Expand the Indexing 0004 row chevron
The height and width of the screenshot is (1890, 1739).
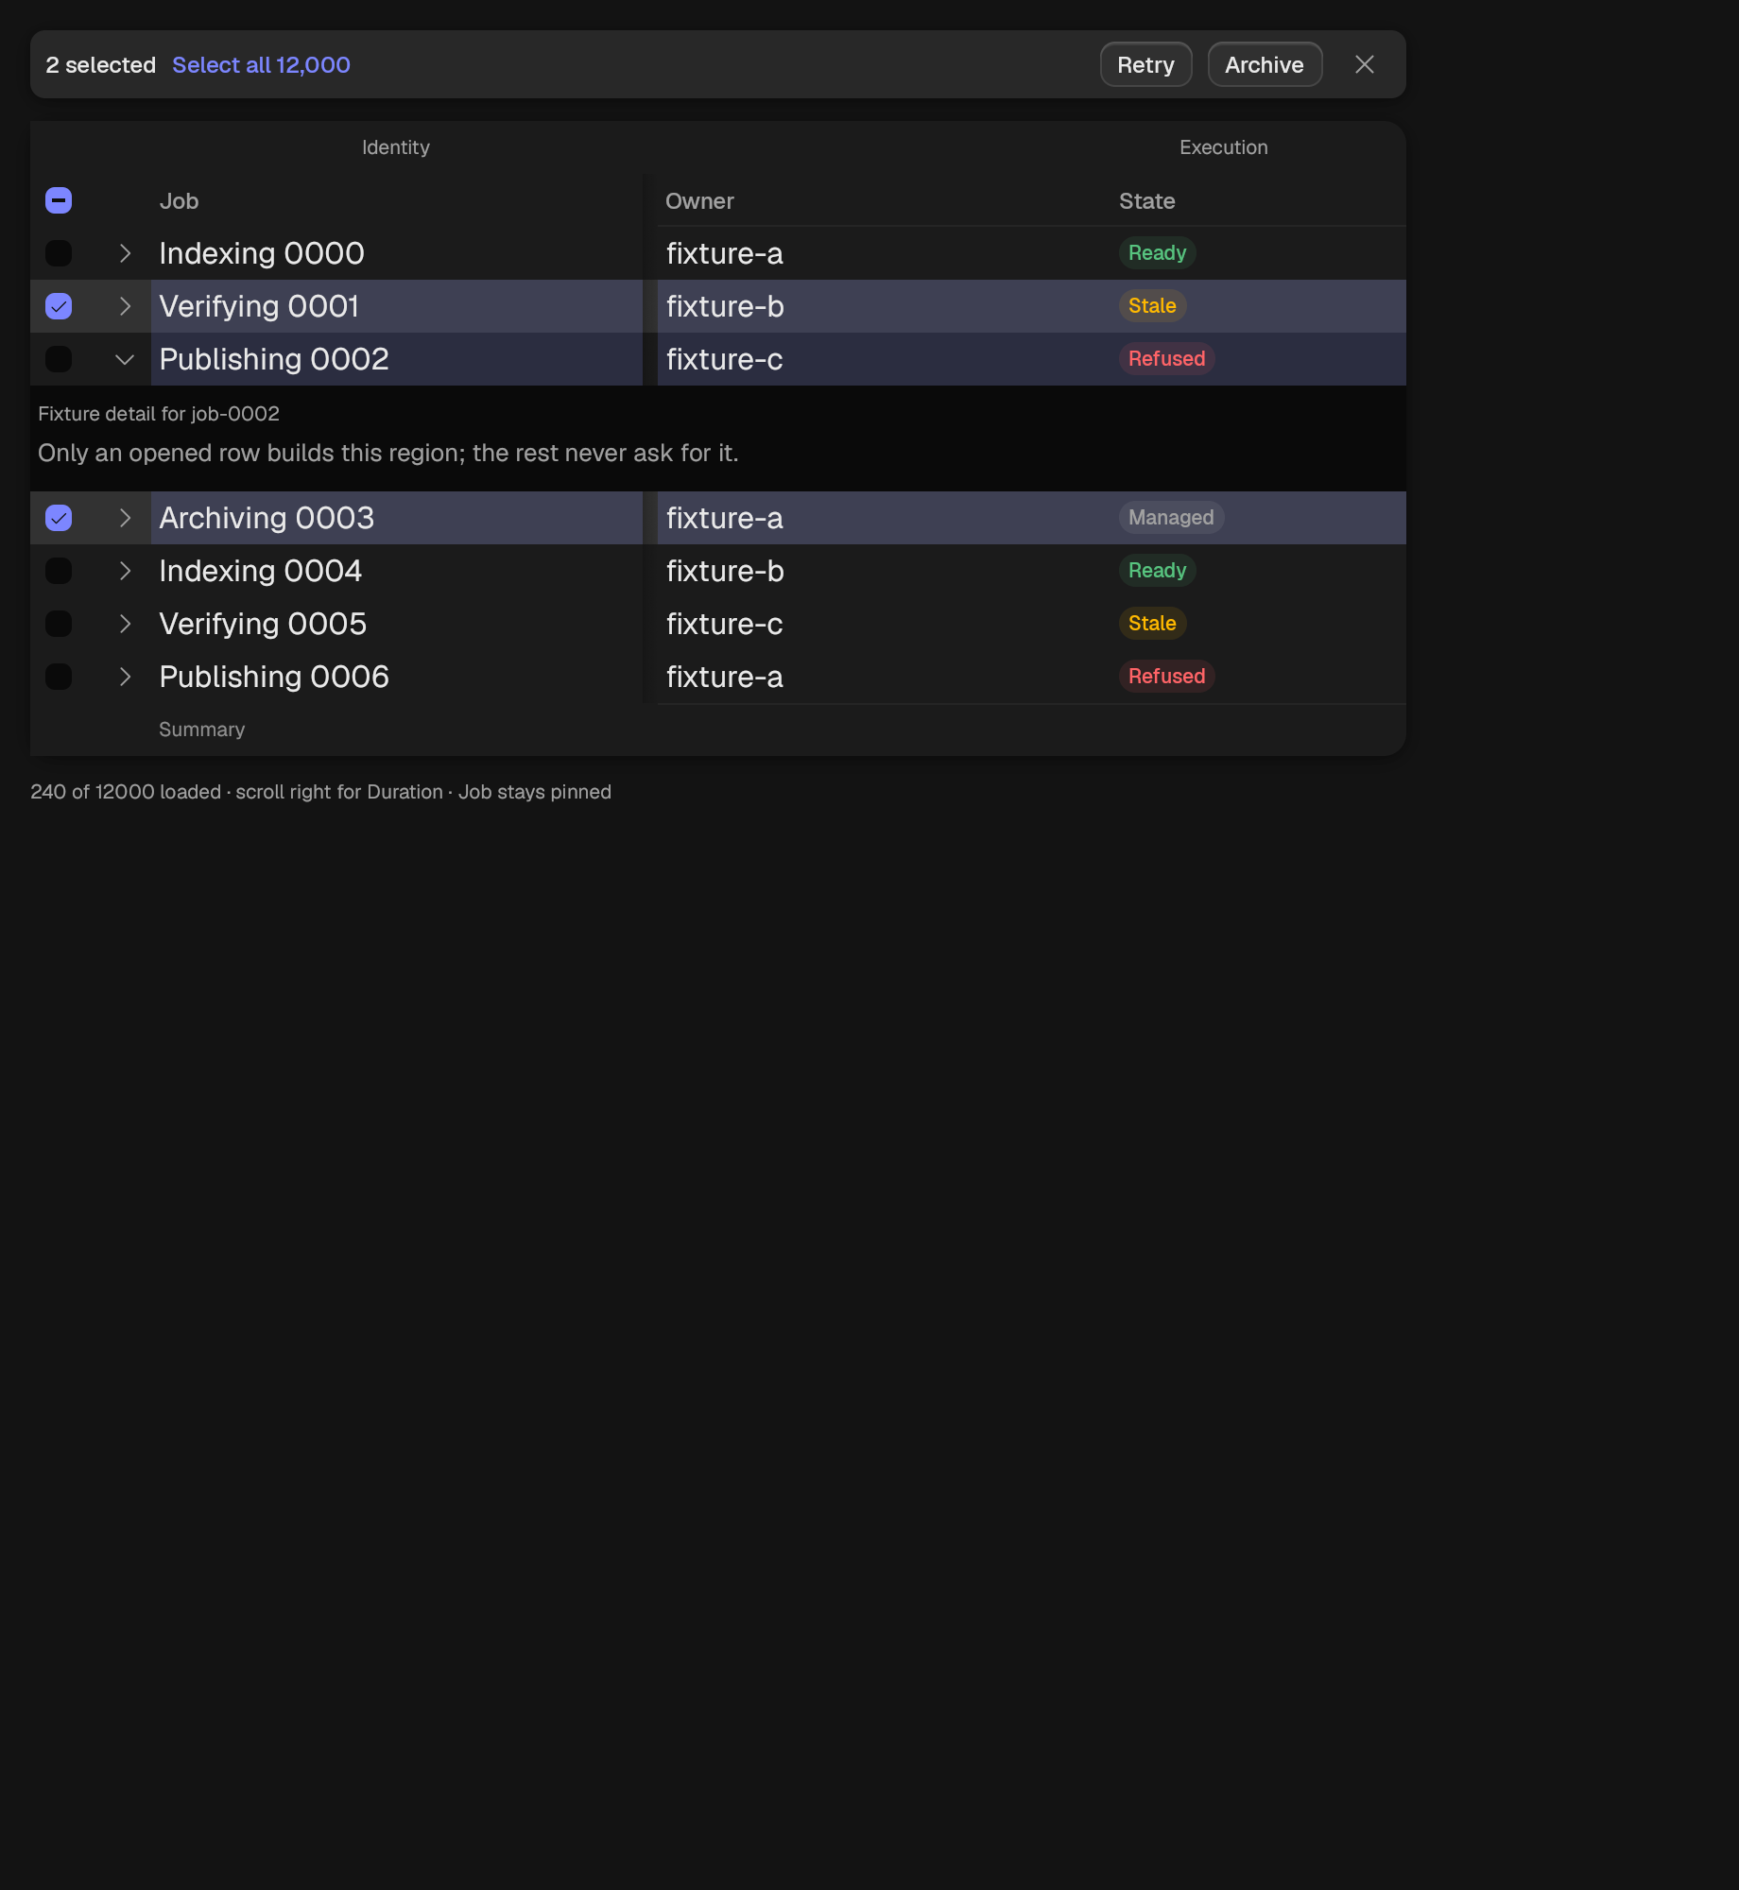pyautogui.click(x=125, y=571)
